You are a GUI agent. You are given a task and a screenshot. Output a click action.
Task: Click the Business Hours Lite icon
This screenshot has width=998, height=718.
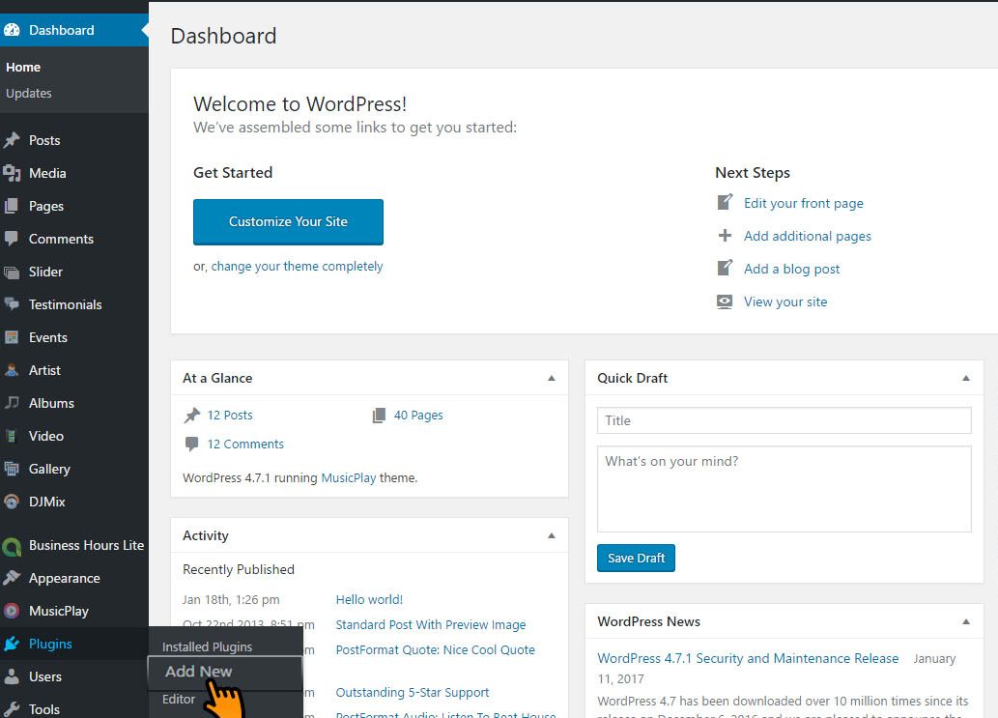pos(12,546)
